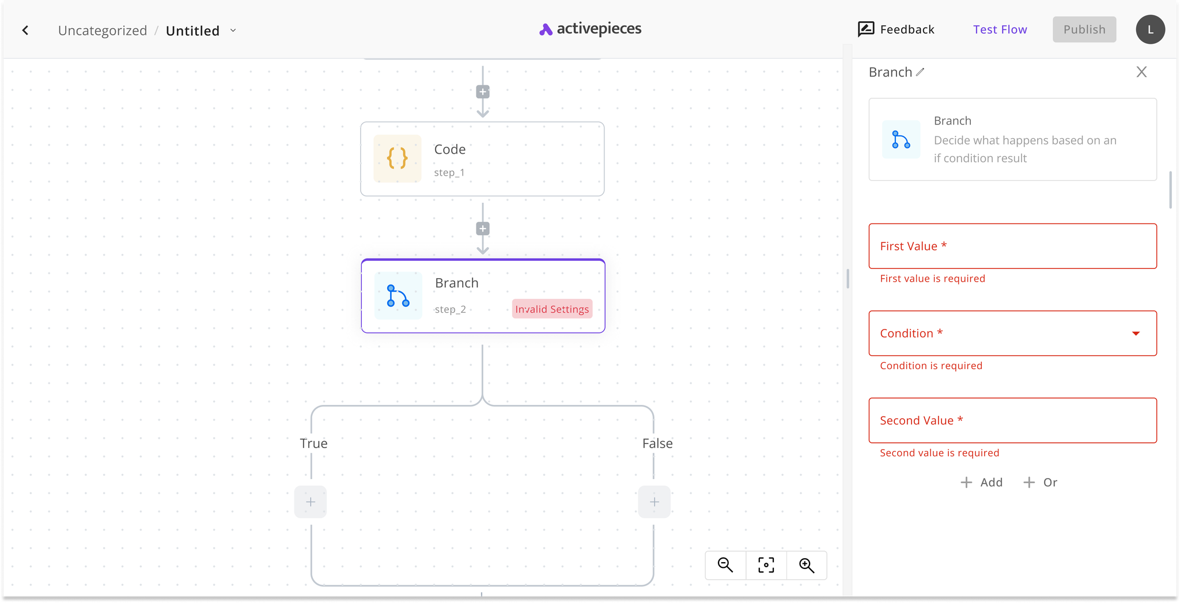Click the Invalid Settings badge
Screen dimensions: 1180x603
tap(552, 309)
